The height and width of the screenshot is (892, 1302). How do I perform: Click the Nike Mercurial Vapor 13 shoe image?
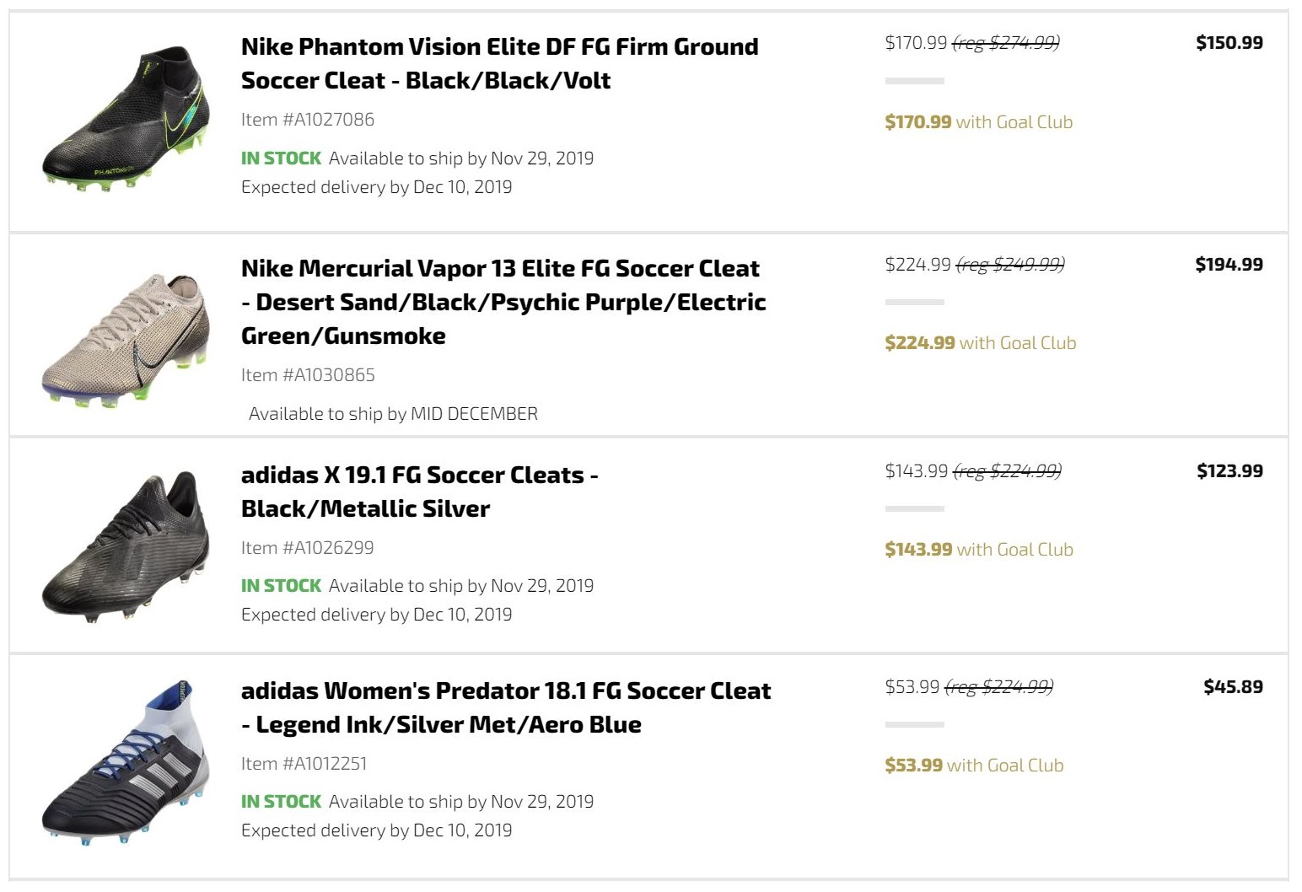(x=125, y=339)
